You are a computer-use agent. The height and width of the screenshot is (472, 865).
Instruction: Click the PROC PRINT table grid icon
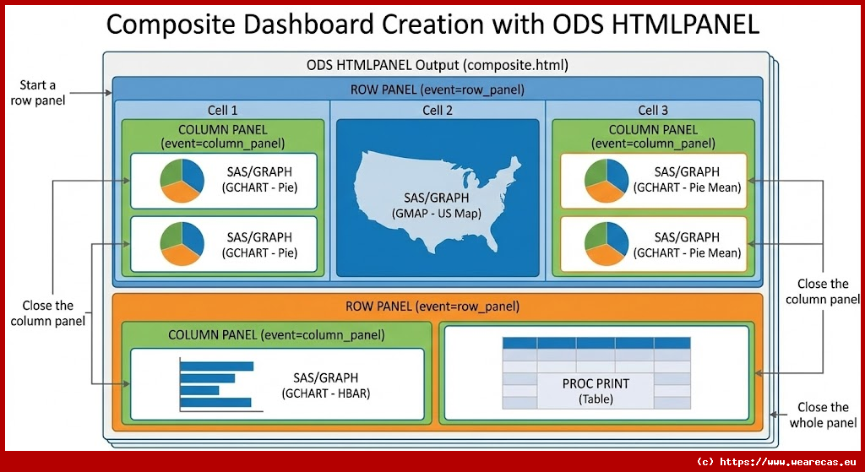click(x=596, y=372)
